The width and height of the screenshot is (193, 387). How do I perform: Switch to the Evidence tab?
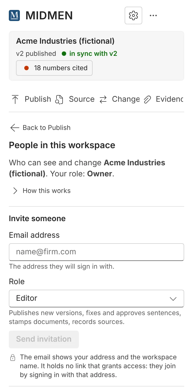[x=163, y=99]
